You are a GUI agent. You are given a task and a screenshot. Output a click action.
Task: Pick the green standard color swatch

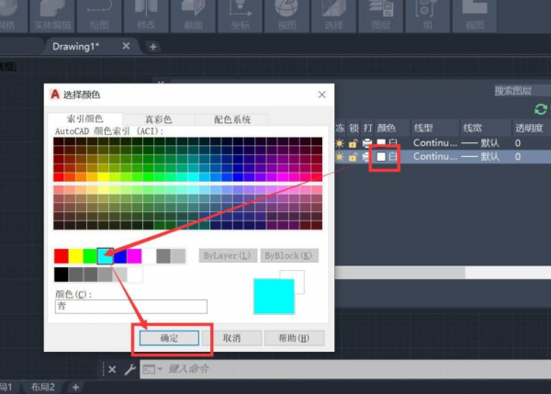pyautogui.click(x=90, y=256)
